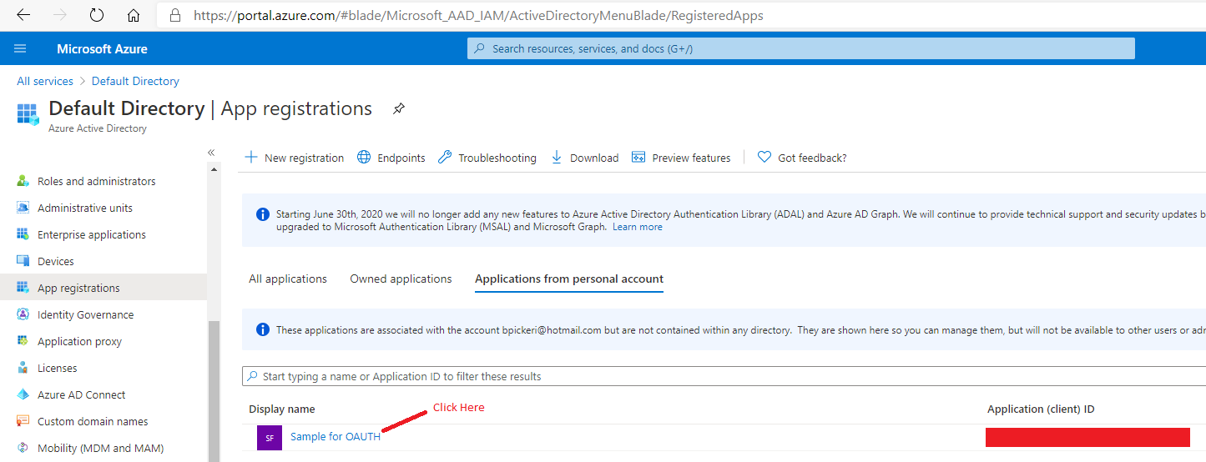Screen dimensions: 1206x462
Task: Click Azure AD Connect icon
Action: pos(23,394)
